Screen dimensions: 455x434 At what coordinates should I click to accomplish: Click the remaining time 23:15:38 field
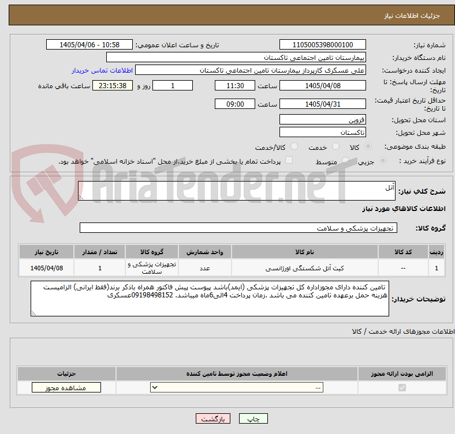pyautogui.click(x=112, y=85)
